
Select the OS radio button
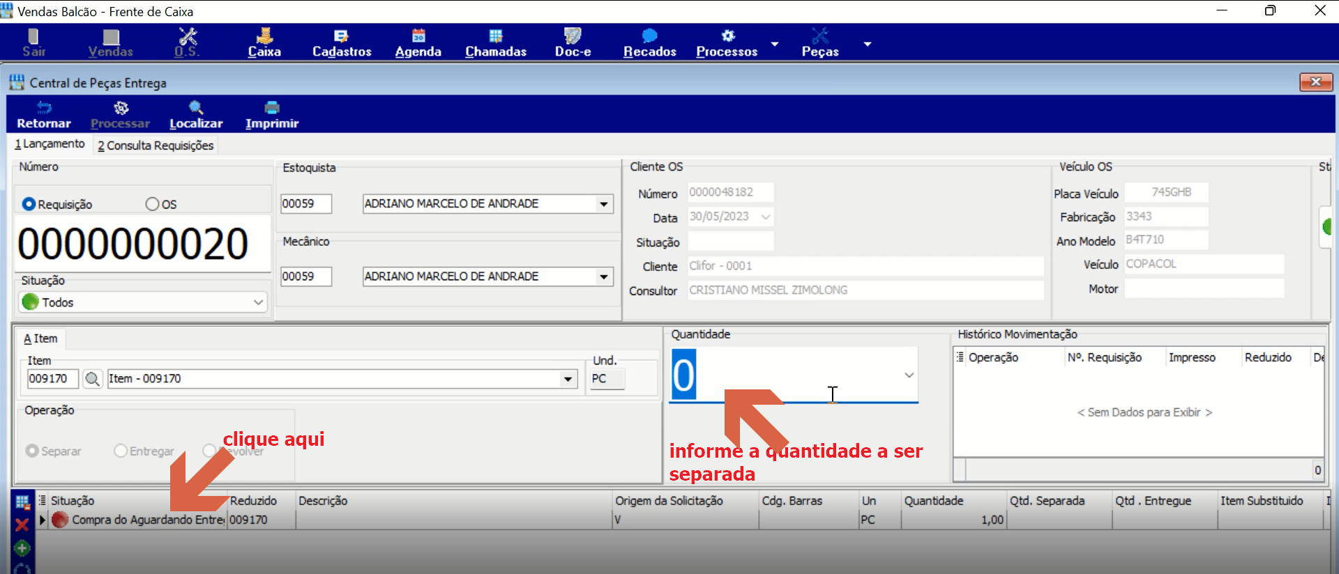pos(152,204)
